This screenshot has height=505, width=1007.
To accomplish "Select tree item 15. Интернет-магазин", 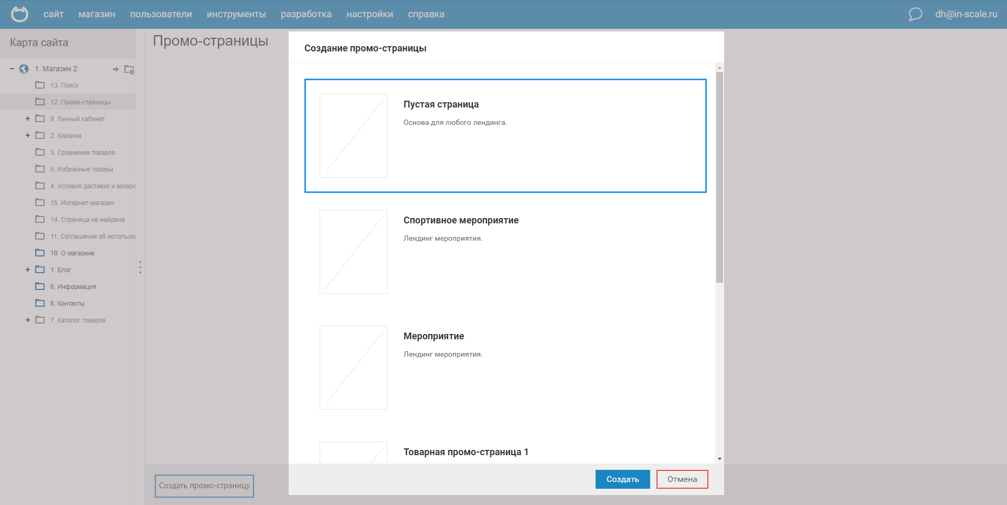I will [x=82, y=203].
